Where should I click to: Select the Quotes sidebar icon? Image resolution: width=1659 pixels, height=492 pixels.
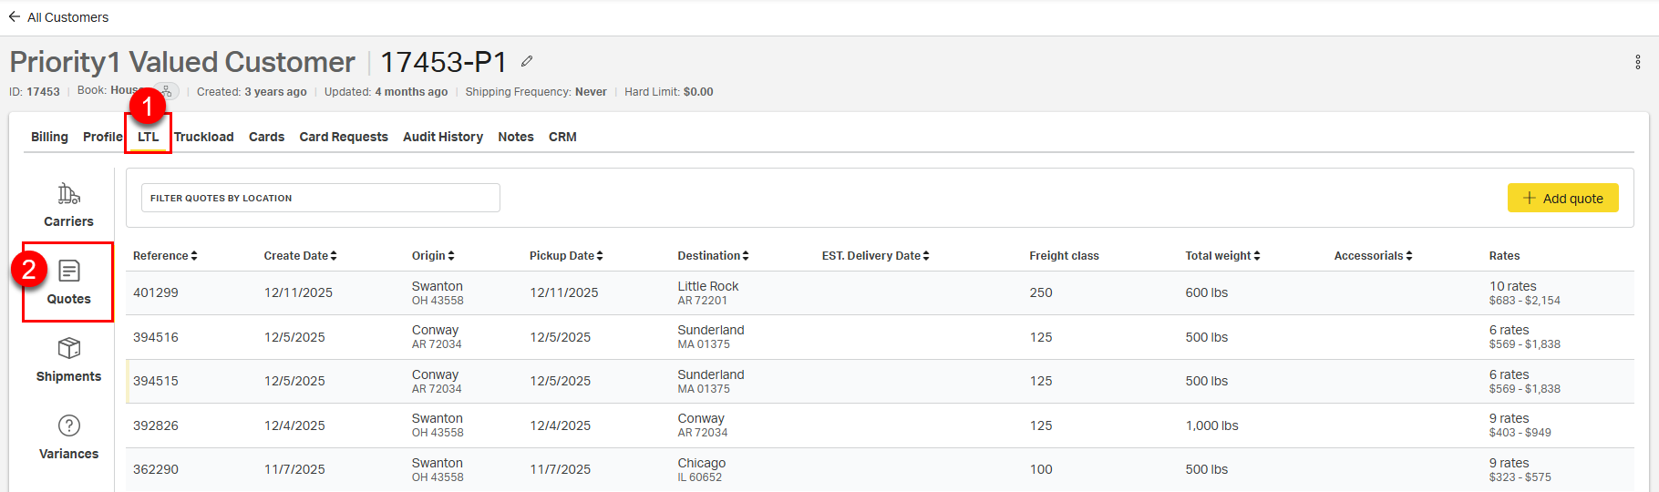(x=68, y=282)
